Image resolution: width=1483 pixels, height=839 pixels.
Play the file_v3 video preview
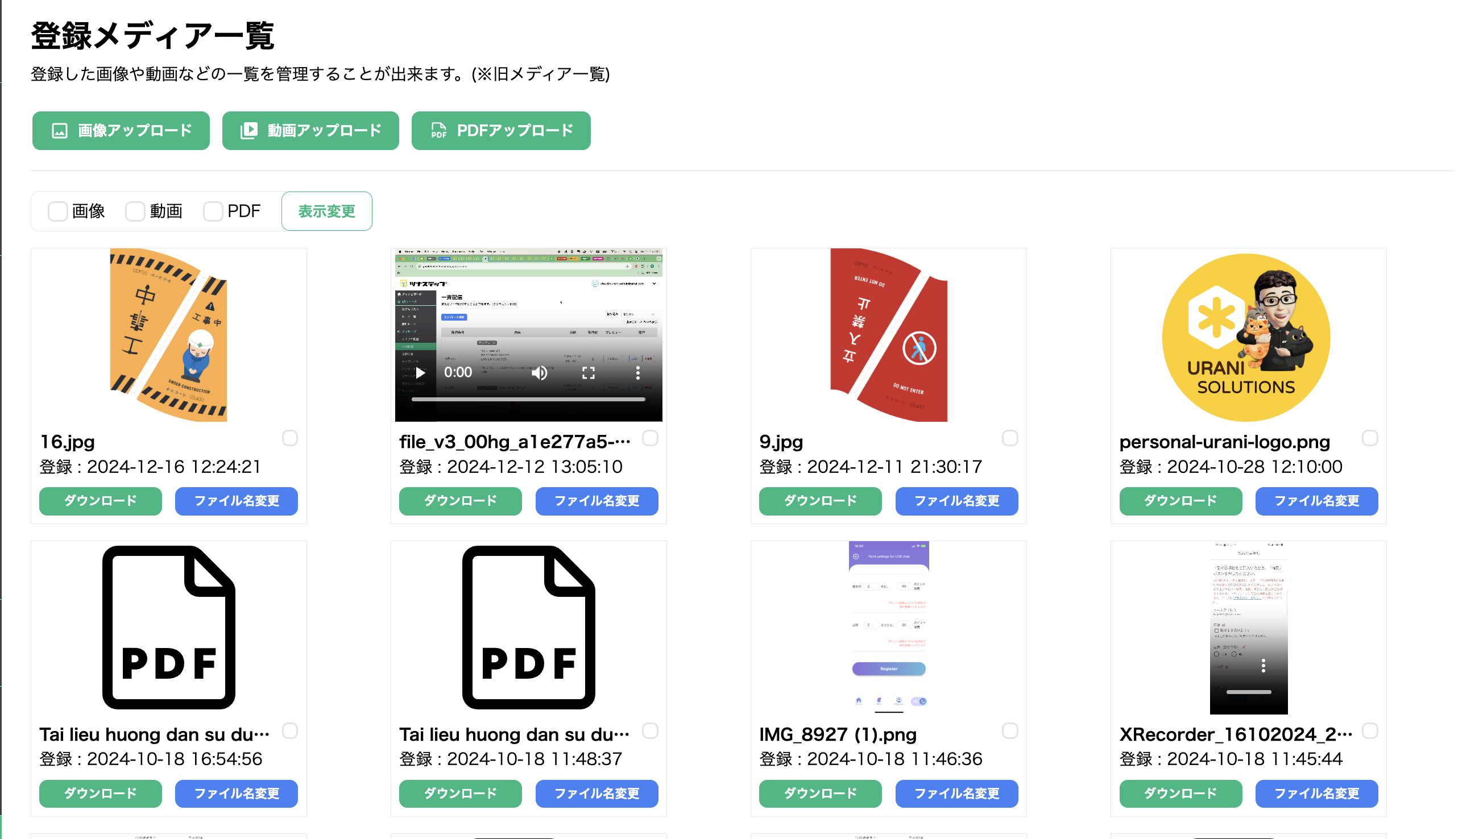(420, 373)
